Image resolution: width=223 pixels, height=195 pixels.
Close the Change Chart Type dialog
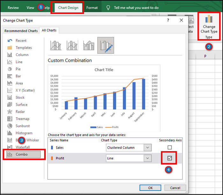pyautogui.click(x=181, y=20)
